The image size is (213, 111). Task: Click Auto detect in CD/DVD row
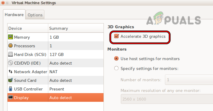tap(61, 63)
